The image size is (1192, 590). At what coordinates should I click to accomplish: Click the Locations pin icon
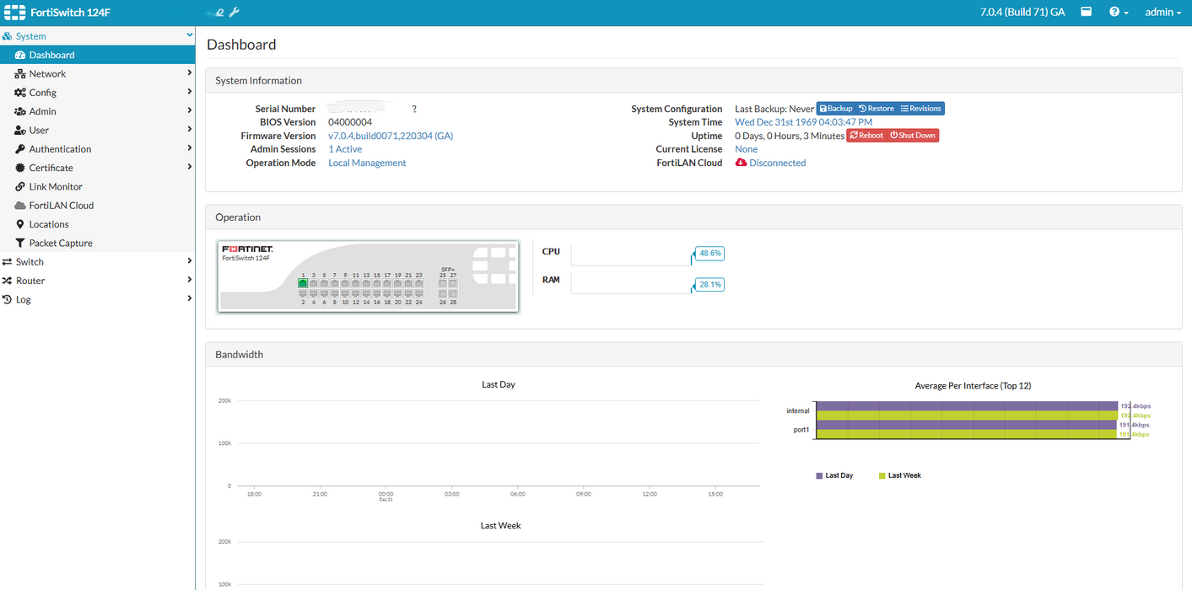click(x=20, y=224)
